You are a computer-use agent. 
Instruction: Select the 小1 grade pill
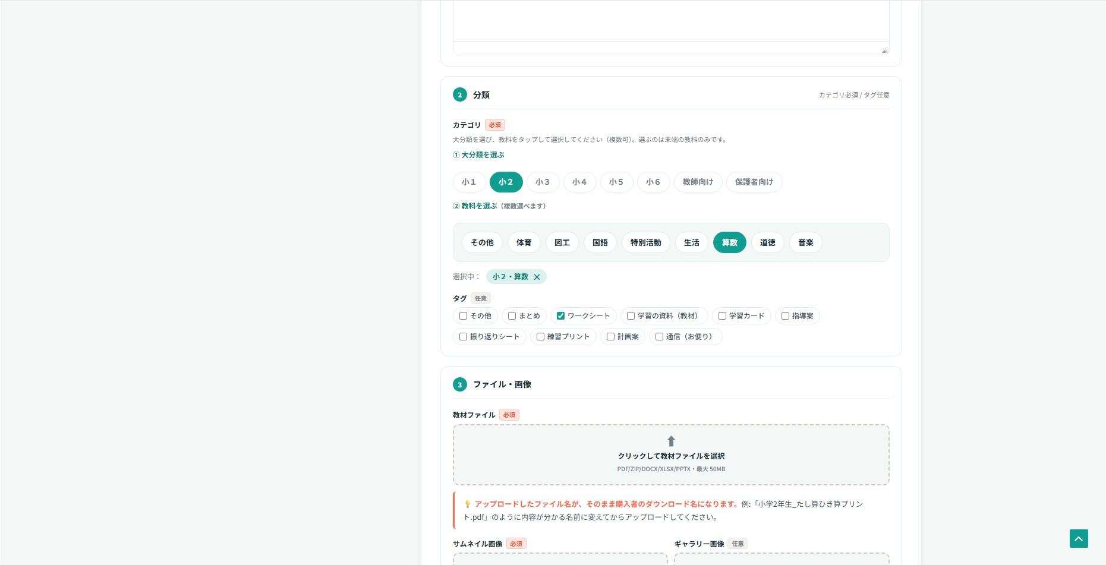[469, 182]
